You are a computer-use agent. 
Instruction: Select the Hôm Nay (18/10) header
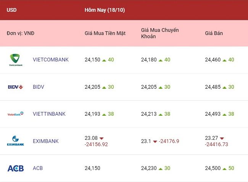(x=105, y=10)
